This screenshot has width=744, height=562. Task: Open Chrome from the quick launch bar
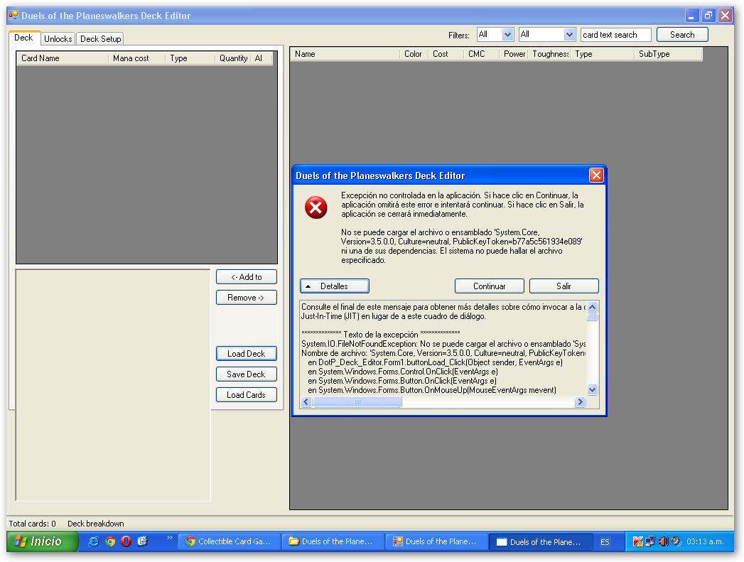(110, 541)
